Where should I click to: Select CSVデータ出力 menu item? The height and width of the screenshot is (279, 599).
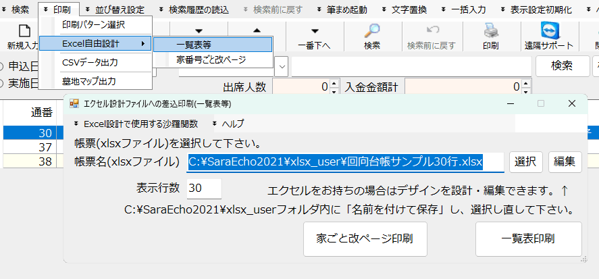90,62
